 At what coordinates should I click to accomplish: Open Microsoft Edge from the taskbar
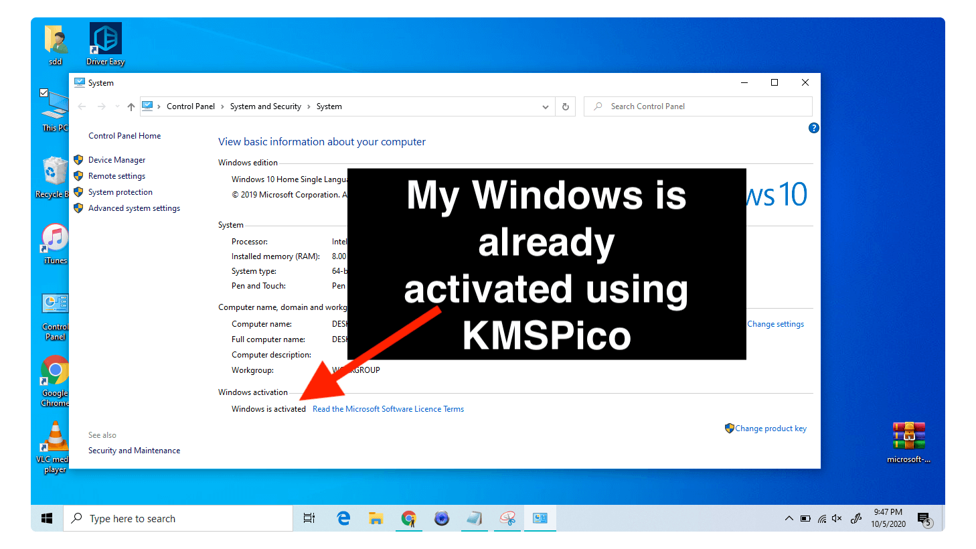tap(343, 518)
